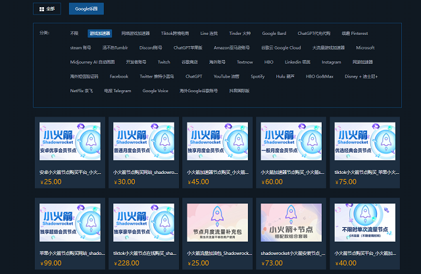Select the Instagram category
This screenshot has height=274, width=421.
(332, 62)
